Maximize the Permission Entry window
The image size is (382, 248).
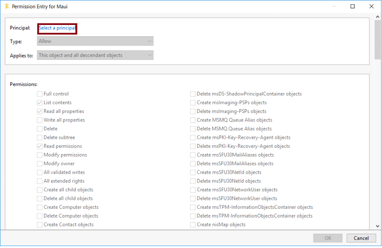pyautogui.click(x=352, y=7)
